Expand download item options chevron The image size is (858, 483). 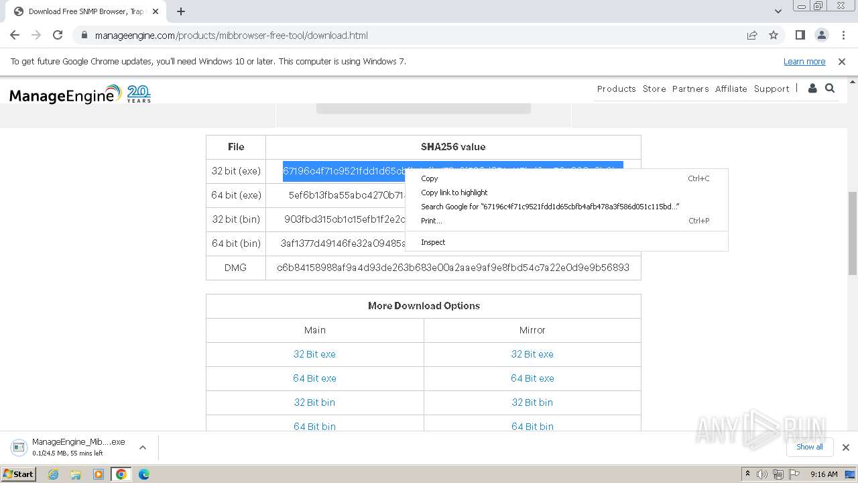pyautogui.click(x=143, y=447)
